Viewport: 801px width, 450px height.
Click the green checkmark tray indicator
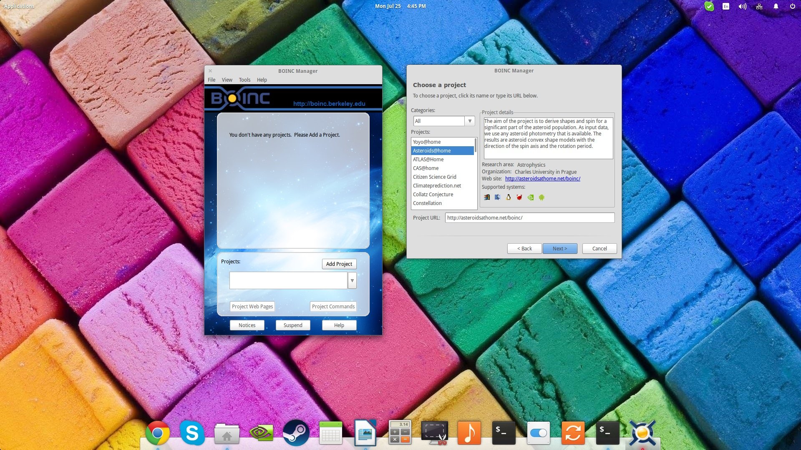(x=709, y=6)
